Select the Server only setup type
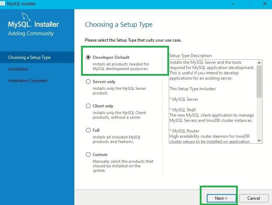Image resolution: width=272 pixels, height=205 pixels. [x=88, y=81]
